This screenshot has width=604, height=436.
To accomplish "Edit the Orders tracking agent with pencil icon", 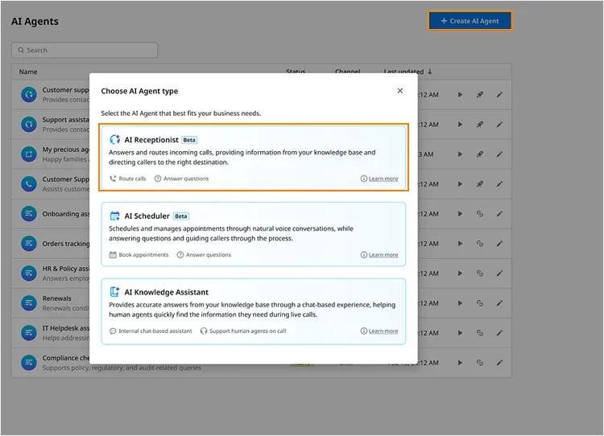I will click(x=499, y=244).
